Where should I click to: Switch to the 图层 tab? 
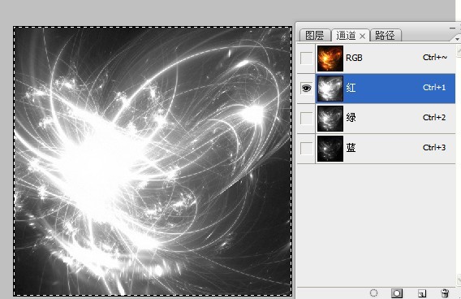point(315,36)
